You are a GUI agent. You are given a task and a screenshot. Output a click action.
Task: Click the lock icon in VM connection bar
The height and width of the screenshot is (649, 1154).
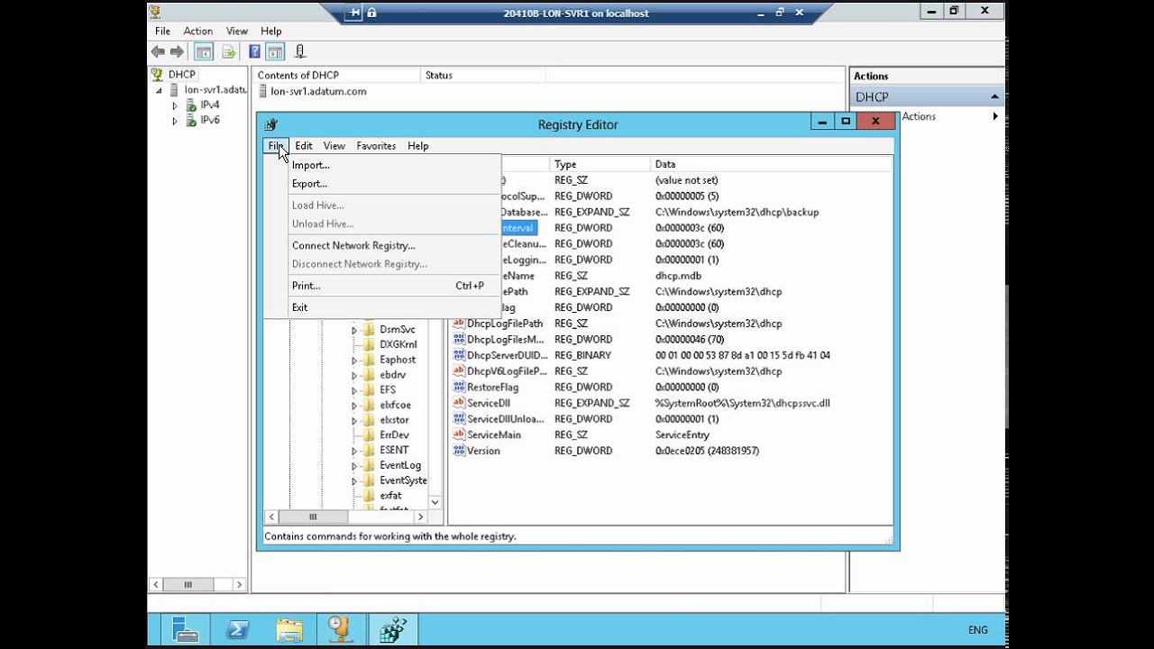tap(371, 13)
